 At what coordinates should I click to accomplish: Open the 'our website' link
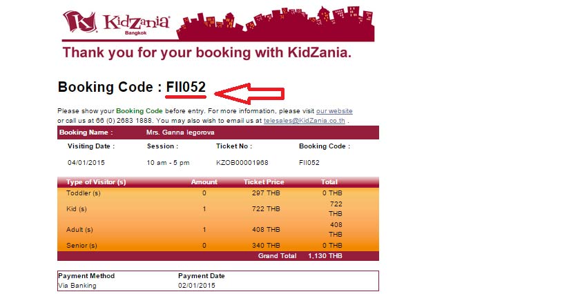pyautogui.click(x=334, y=111)
